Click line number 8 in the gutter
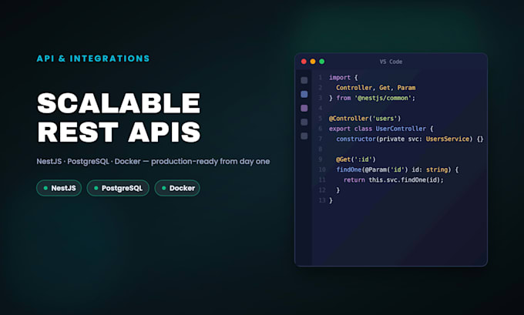Viewport: 524px width, 315px height. pyautogui.click(x=320, y=149)
